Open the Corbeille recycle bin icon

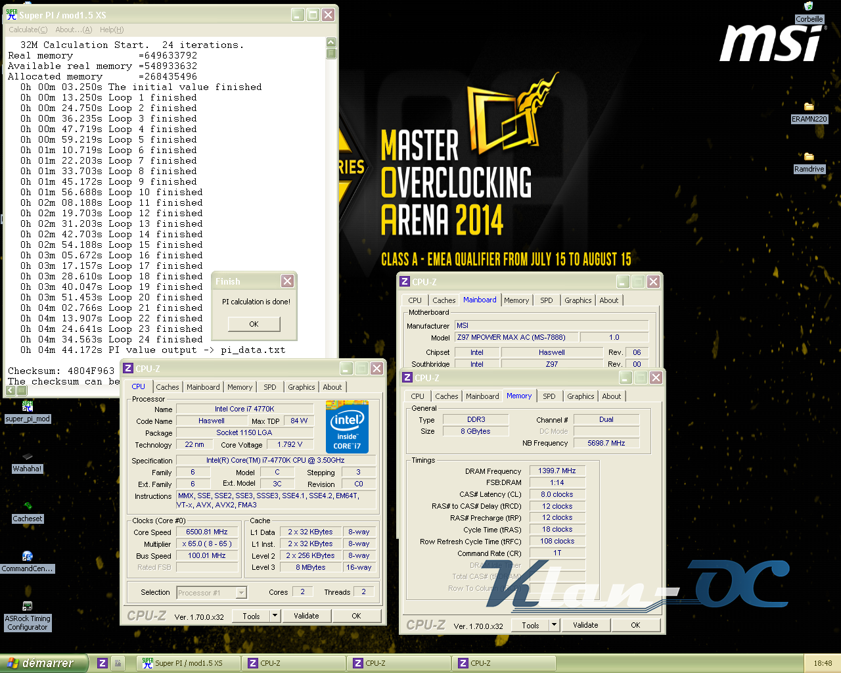tap(809, 7)
